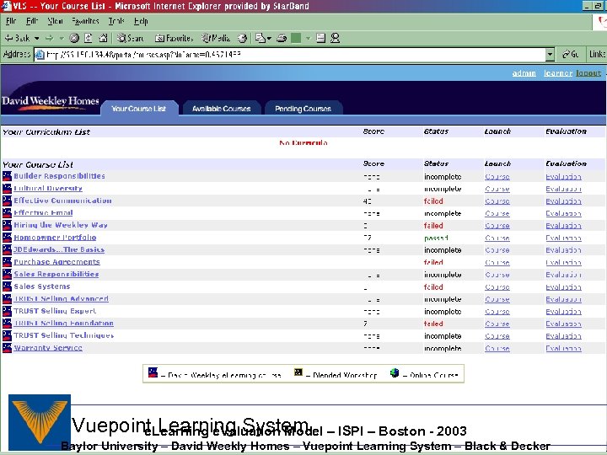Open Evaluation for Hiring the Weekley Way
Viewport: 607px width, 455px height.
coord(564,226)
